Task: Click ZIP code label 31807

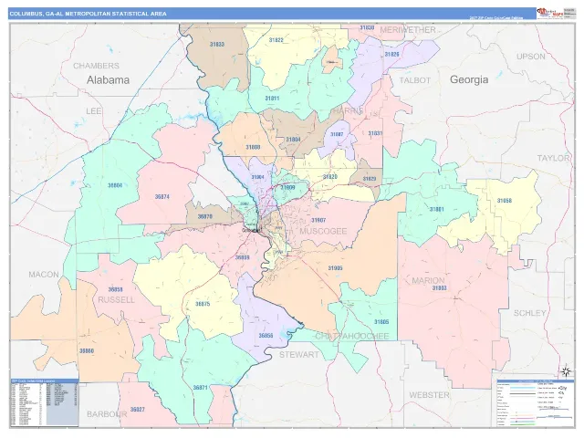Action: pyautogui.click(x=337, y=134)
